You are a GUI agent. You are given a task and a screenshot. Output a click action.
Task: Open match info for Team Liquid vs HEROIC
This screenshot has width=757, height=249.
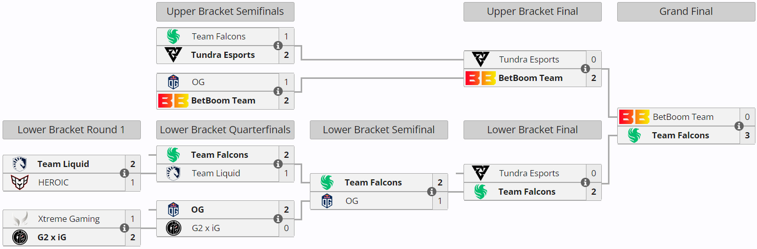pyautogui.click(x=124, y=173)
